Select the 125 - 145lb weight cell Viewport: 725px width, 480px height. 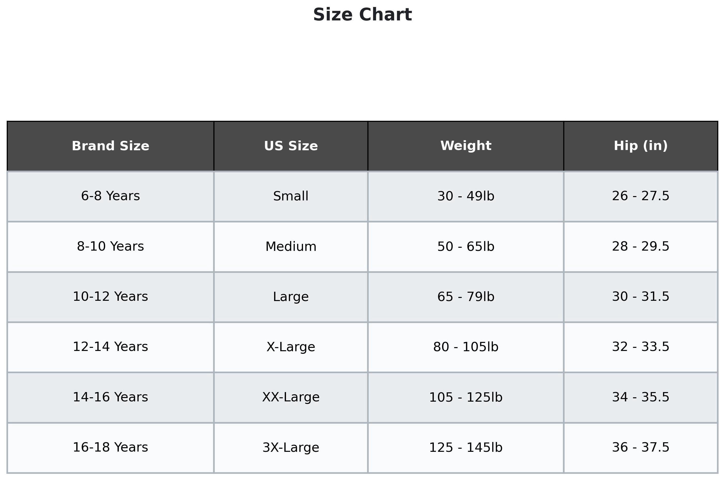click(466, 447)
